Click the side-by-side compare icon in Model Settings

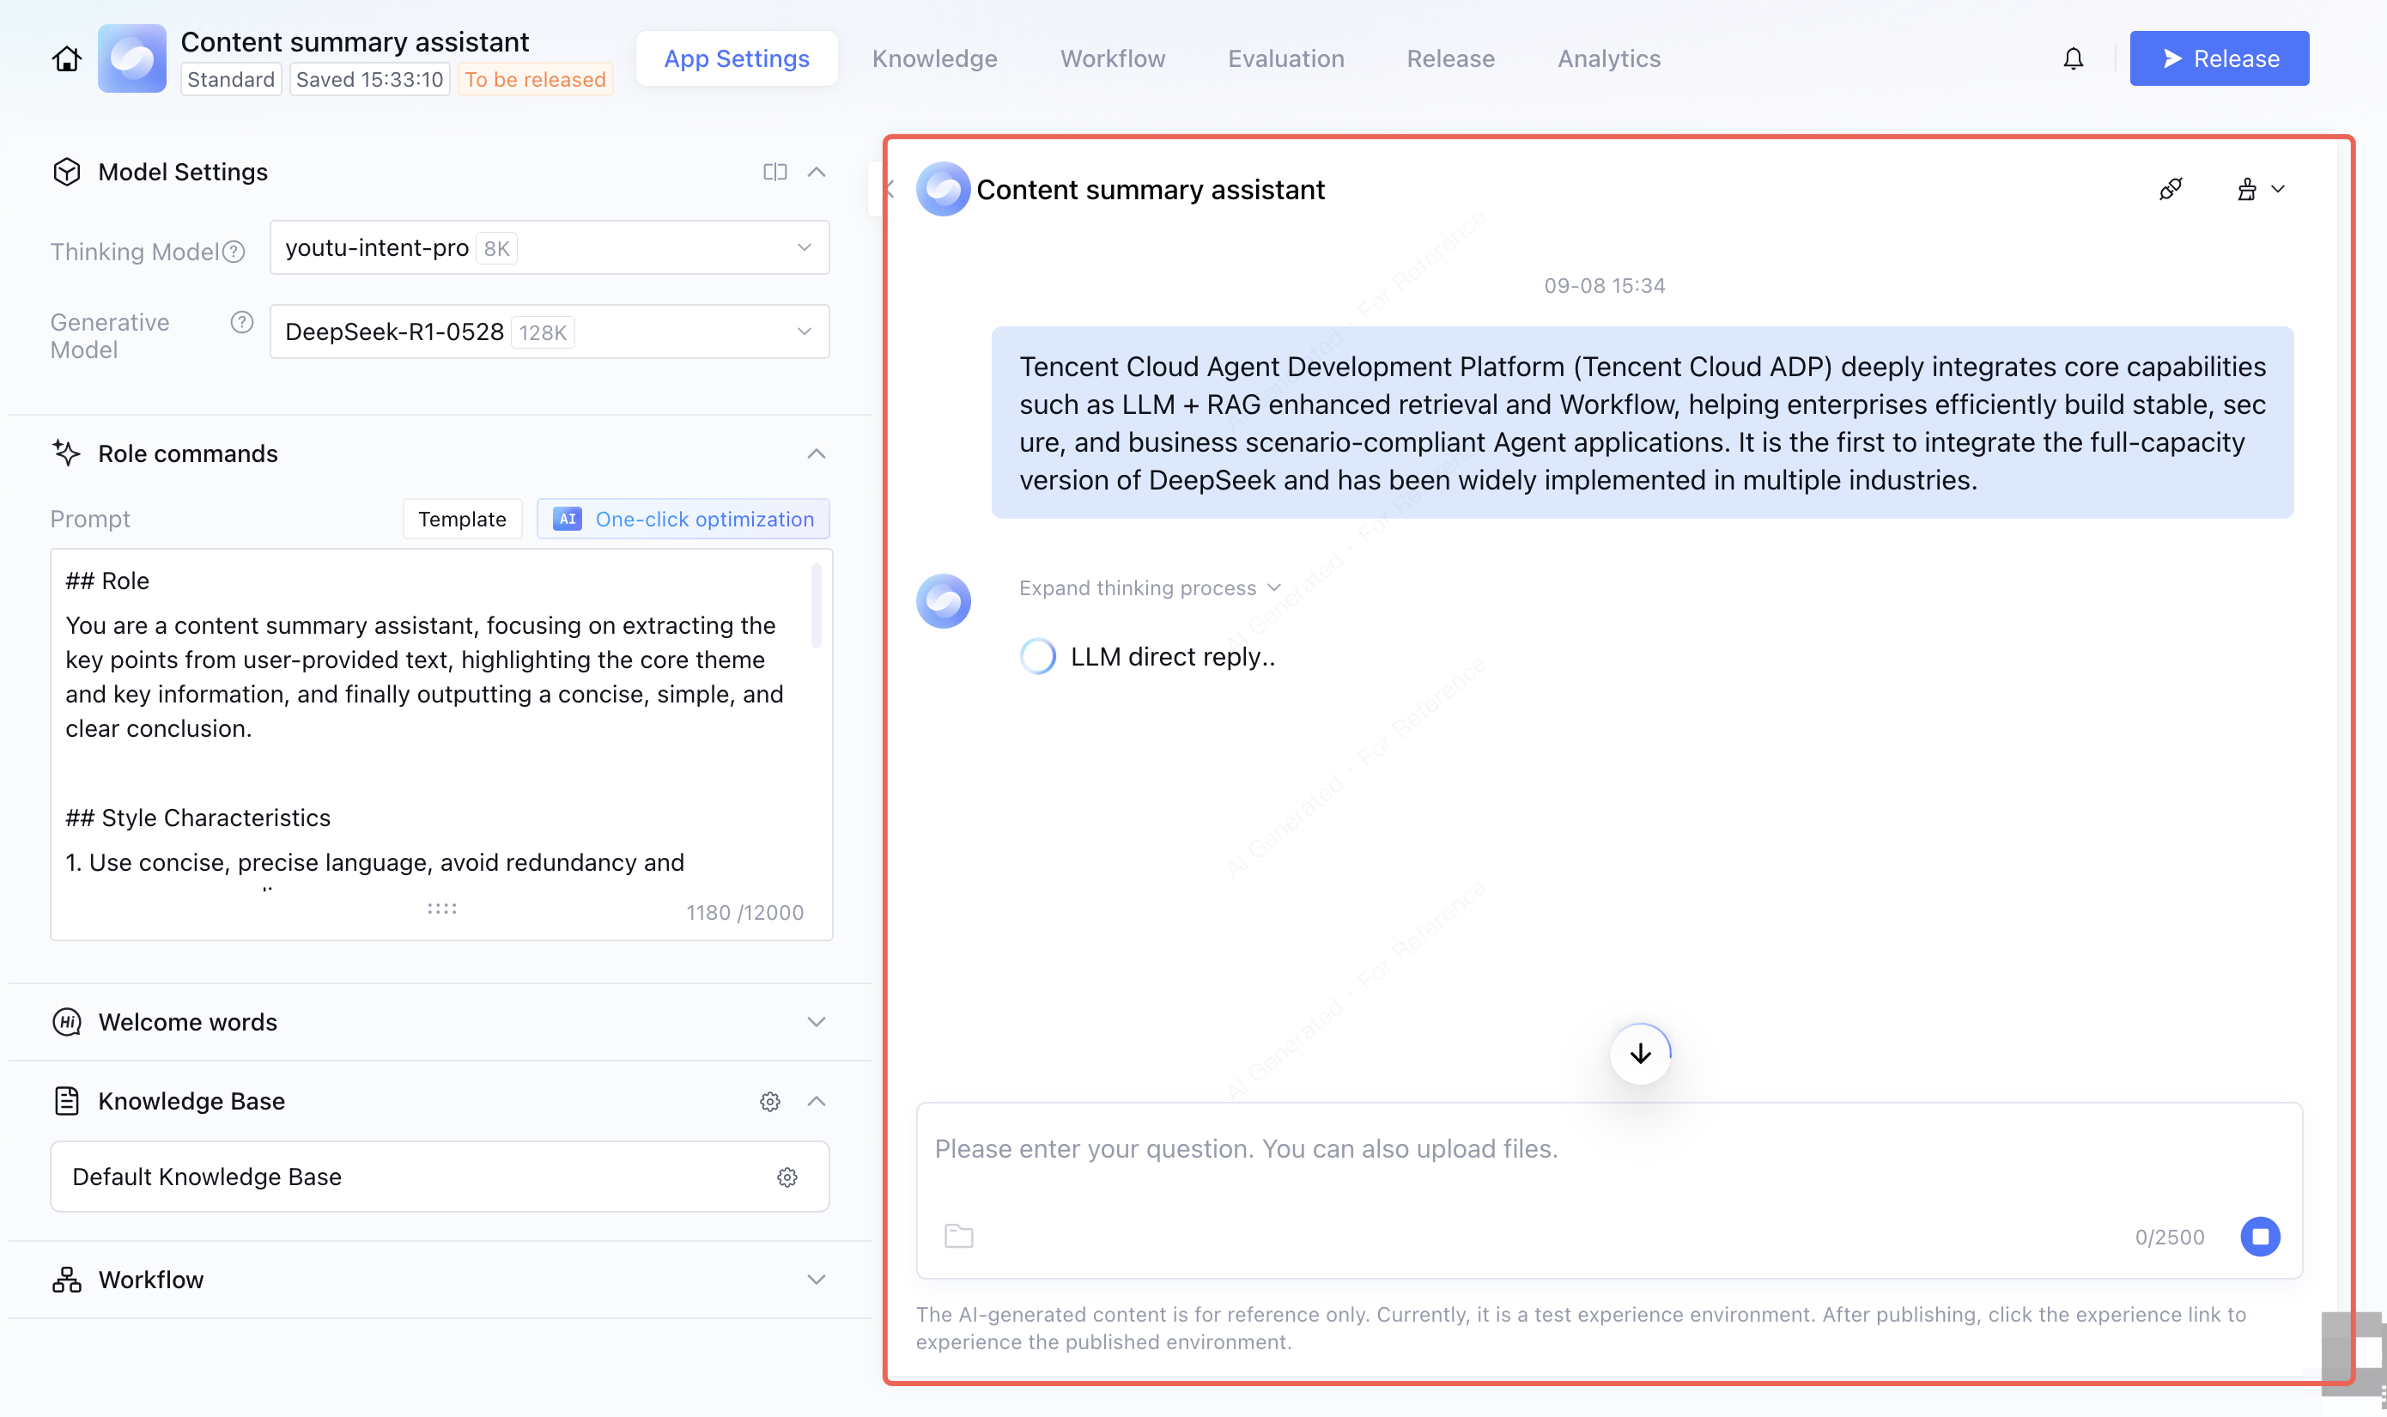click(774, 172)
